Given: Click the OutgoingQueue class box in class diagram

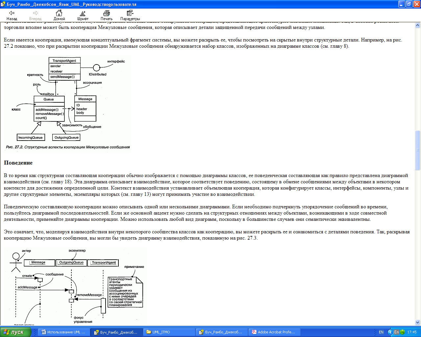Looking at the screenshot, I should click(66, 138).
